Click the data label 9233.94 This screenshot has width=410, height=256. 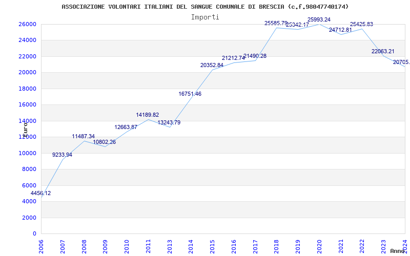[x=62, y=155]
